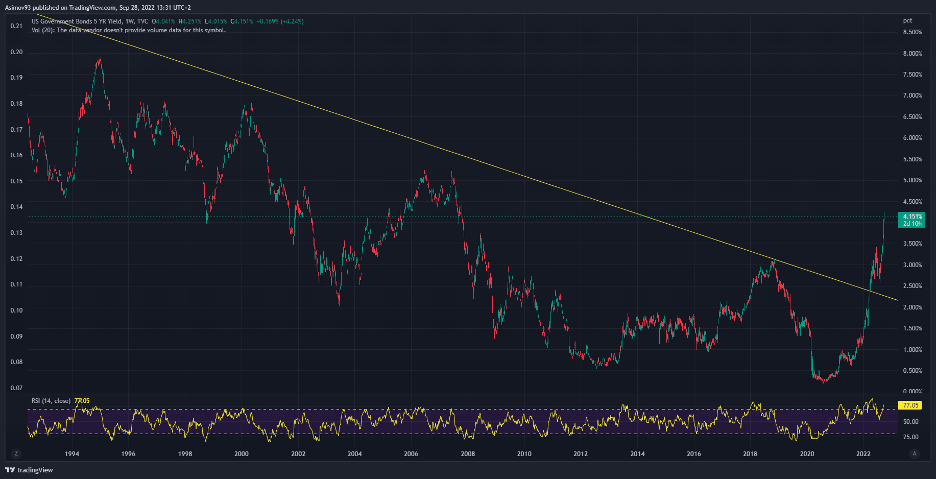Click the 8.500% level on the right price axis
Screen dimensions: 936x479
tap(913, 32)
